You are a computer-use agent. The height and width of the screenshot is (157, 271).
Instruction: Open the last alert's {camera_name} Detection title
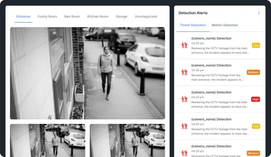point(211,146)
